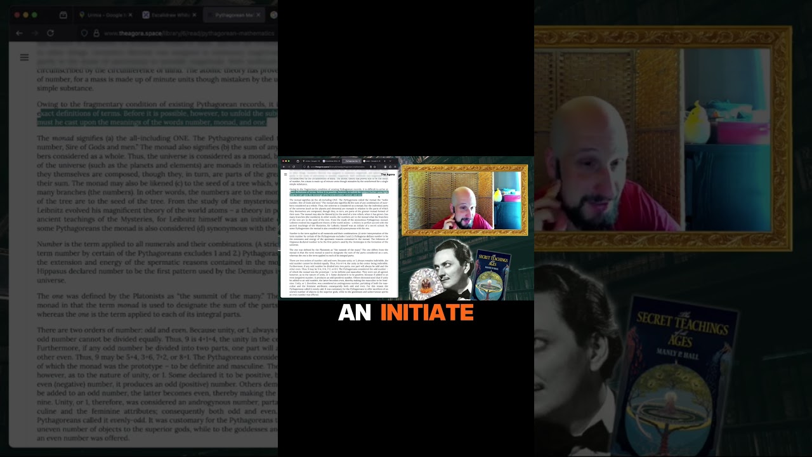Close the Urinia Google tab in the large browser
Viewport: 812px width, 457px height.
pyautogui.click(x=130, y=15)
